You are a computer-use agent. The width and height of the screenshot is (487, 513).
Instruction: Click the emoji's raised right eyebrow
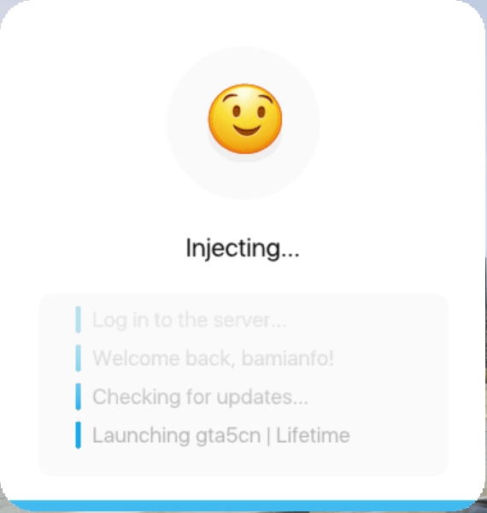(x=266, y=97)
